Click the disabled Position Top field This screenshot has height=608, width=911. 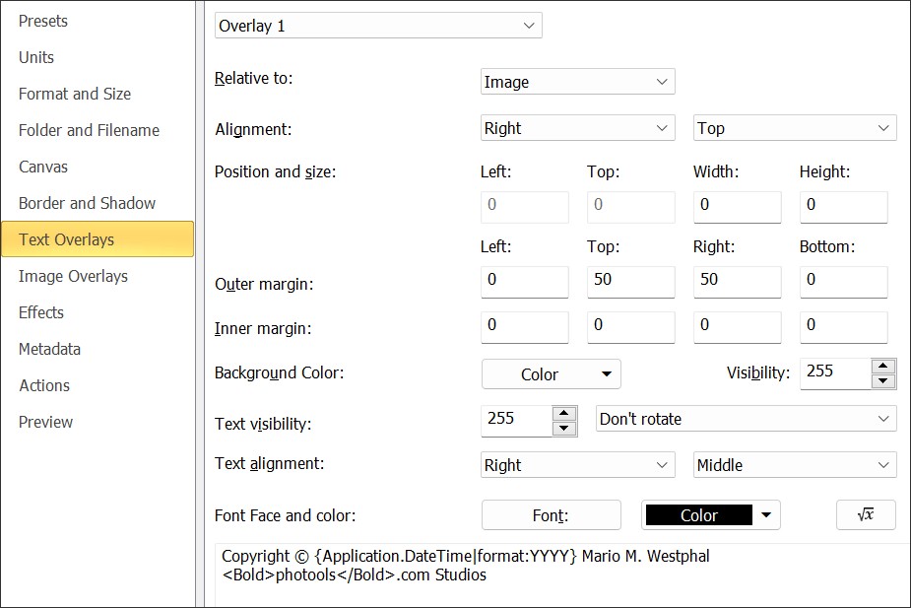click(631, 207)
